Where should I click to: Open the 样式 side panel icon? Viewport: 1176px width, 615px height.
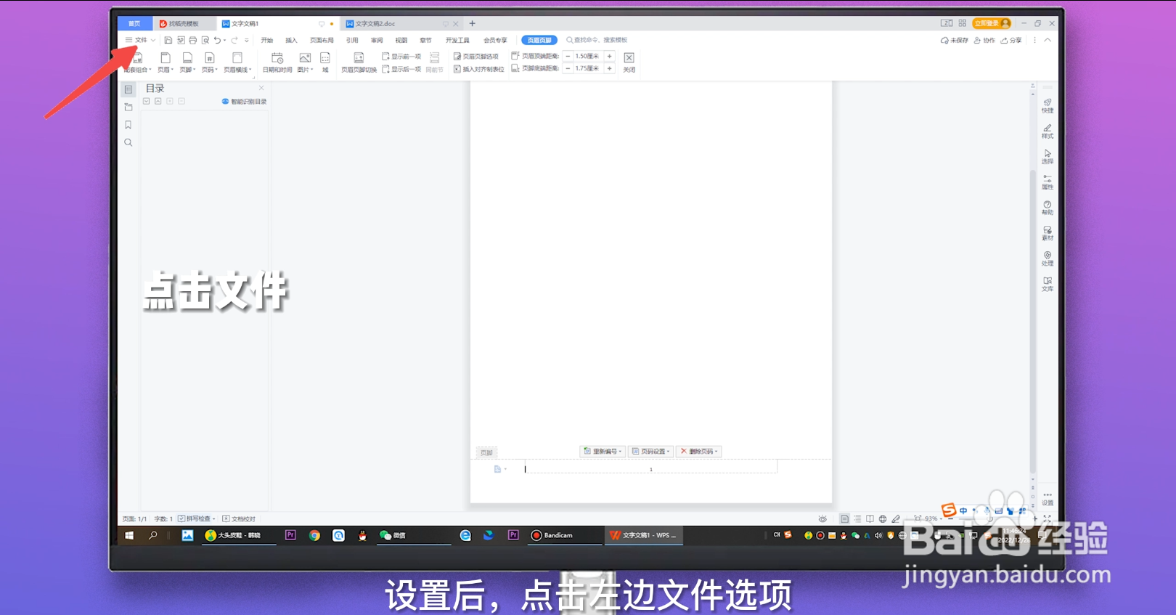point(1048,131)
